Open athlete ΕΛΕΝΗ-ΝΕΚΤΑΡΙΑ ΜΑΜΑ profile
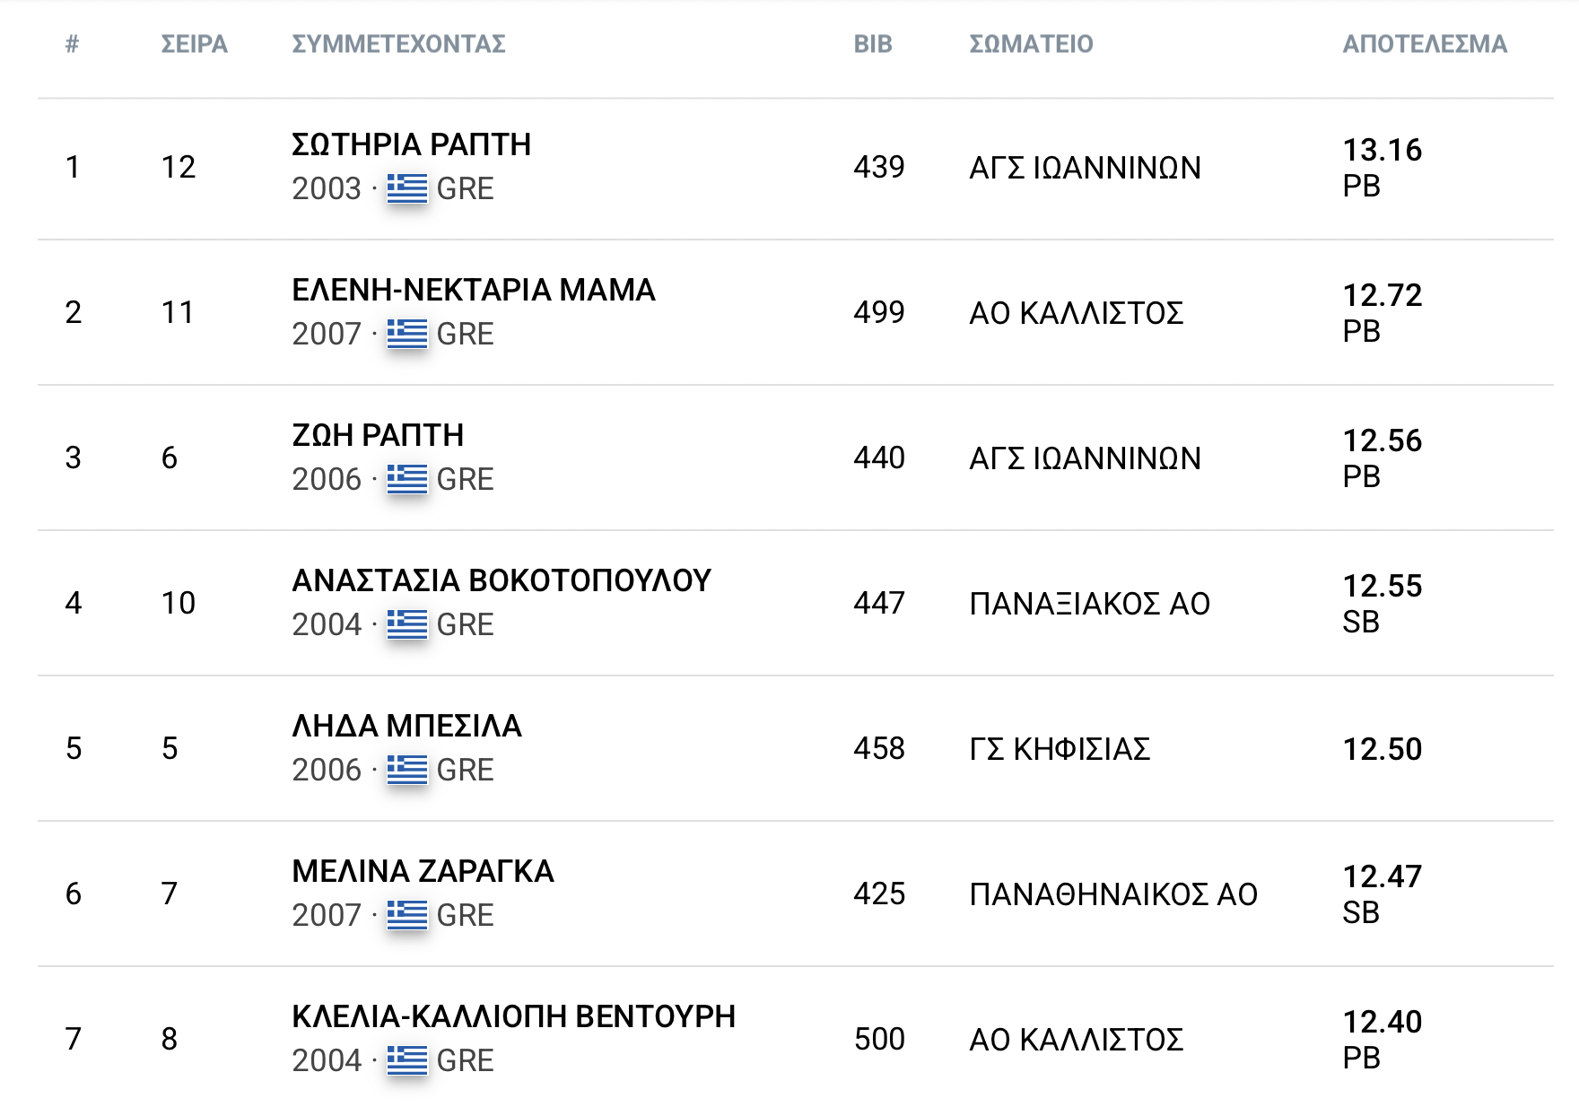This screenshot has width=1579, height=1107. pos(474,290)
